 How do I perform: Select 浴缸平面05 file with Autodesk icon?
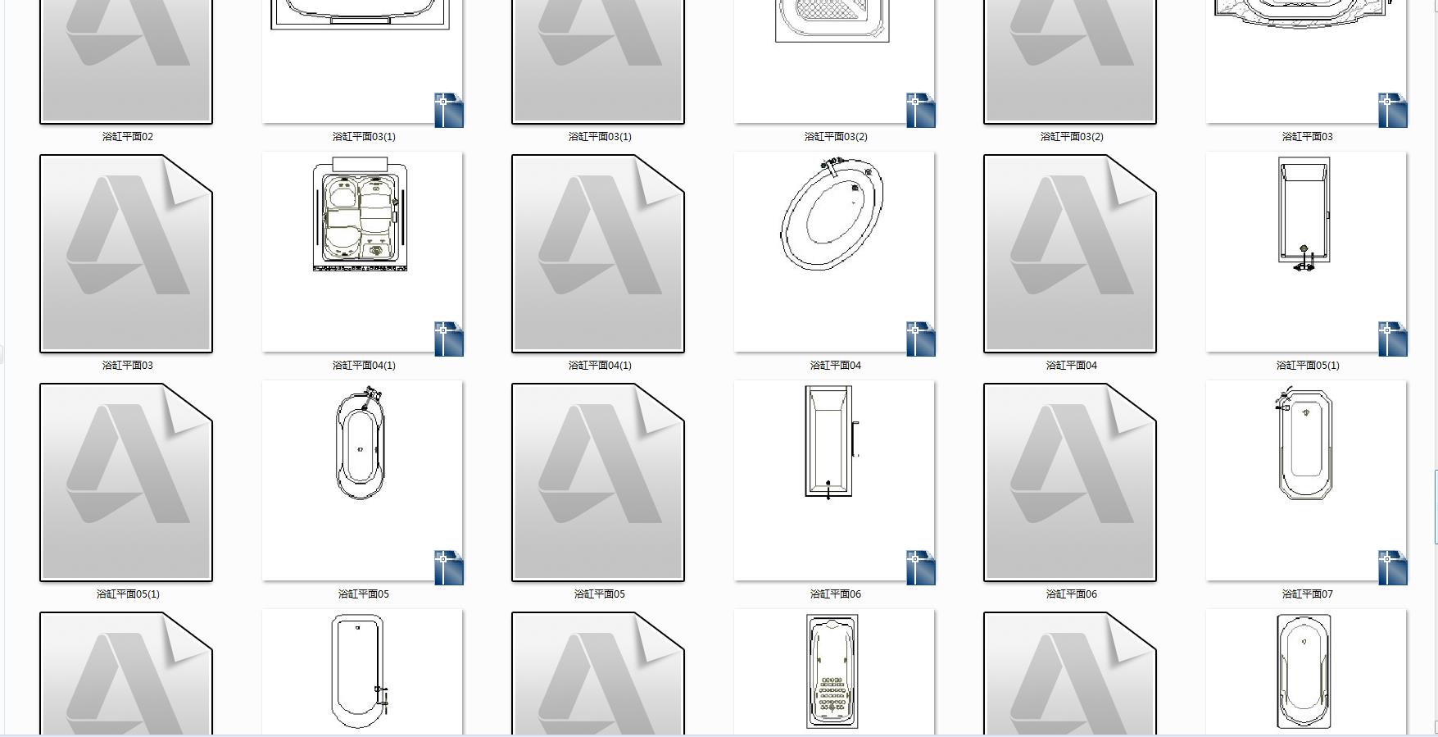598,482
